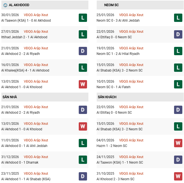
Task: Select loss badge for Neom SC 1-2 Al Hilal Riyadh
Action: [x=178, y=51]
